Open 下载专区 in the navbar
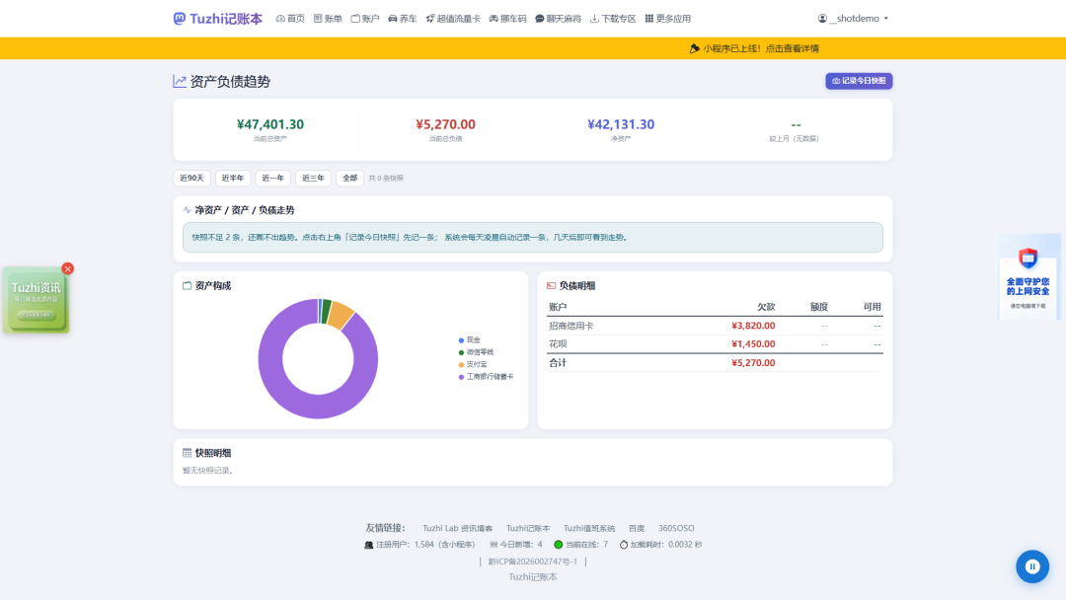Image resolution: width=1066 pixels, height=600 pixels. point(613,19)
